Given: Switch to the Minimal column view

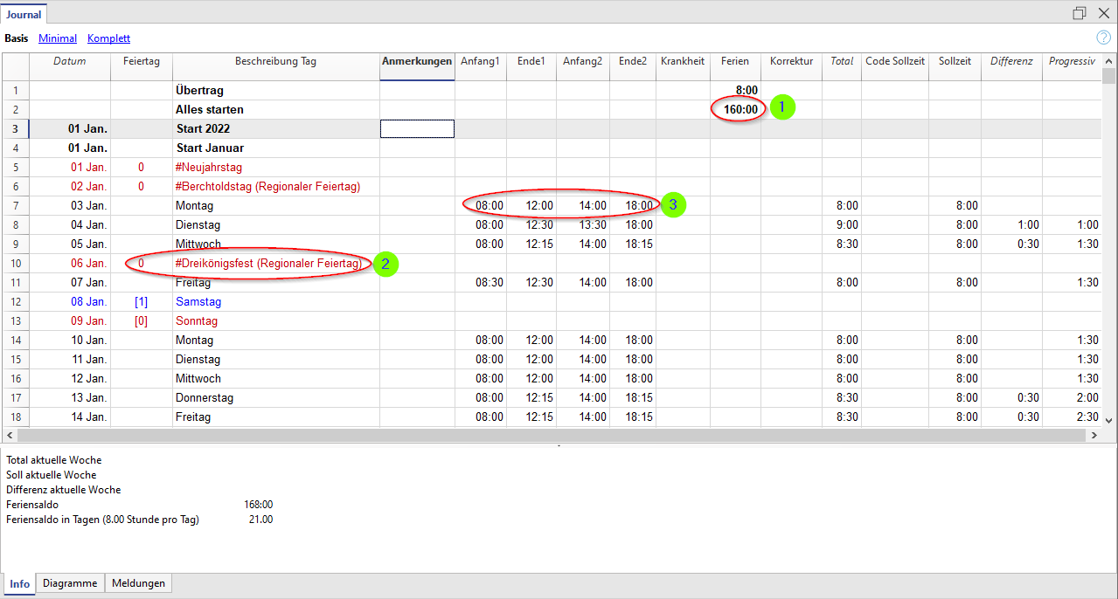Looking at the screenshot, I should [58, 38].
